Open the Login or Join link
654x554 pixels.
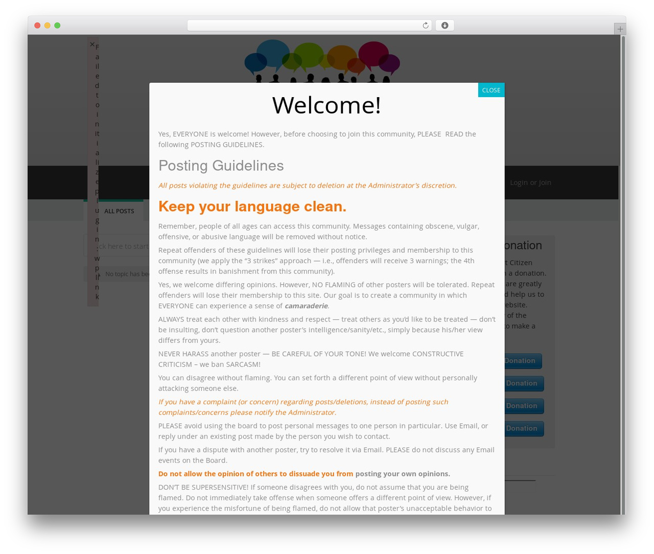click(530, 182)
